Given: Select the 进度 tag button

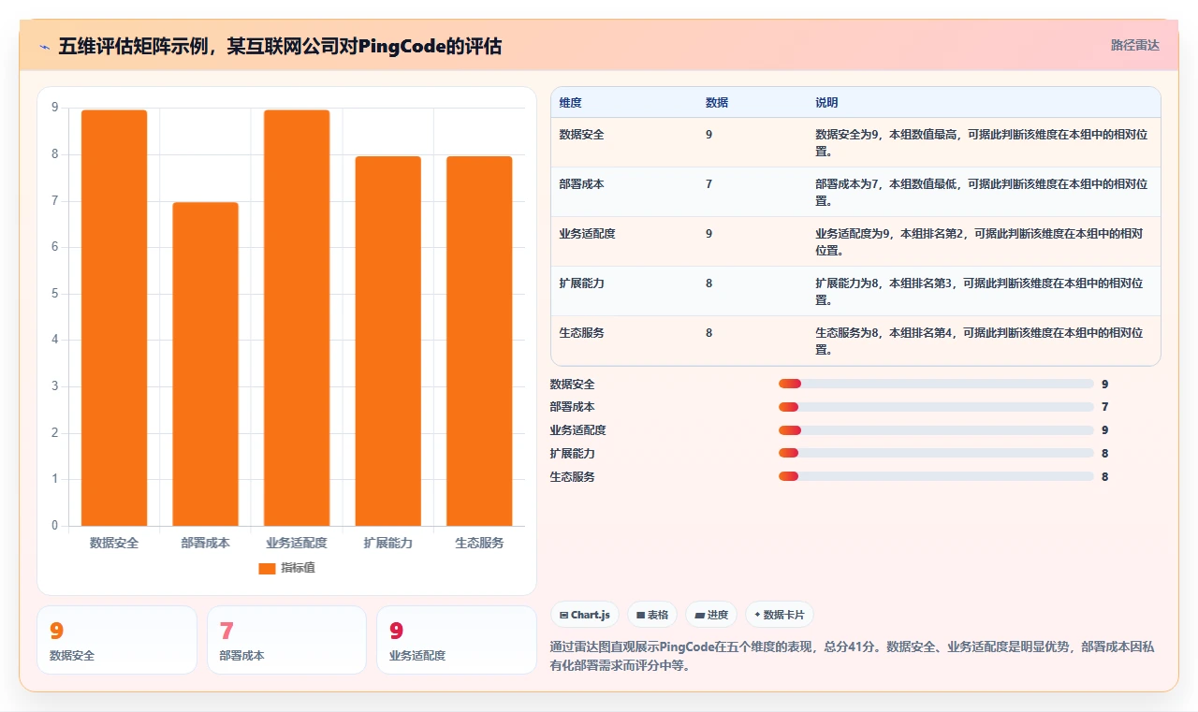Looking at the screenshot, I should pyautogui.click(x=711, y=615).
